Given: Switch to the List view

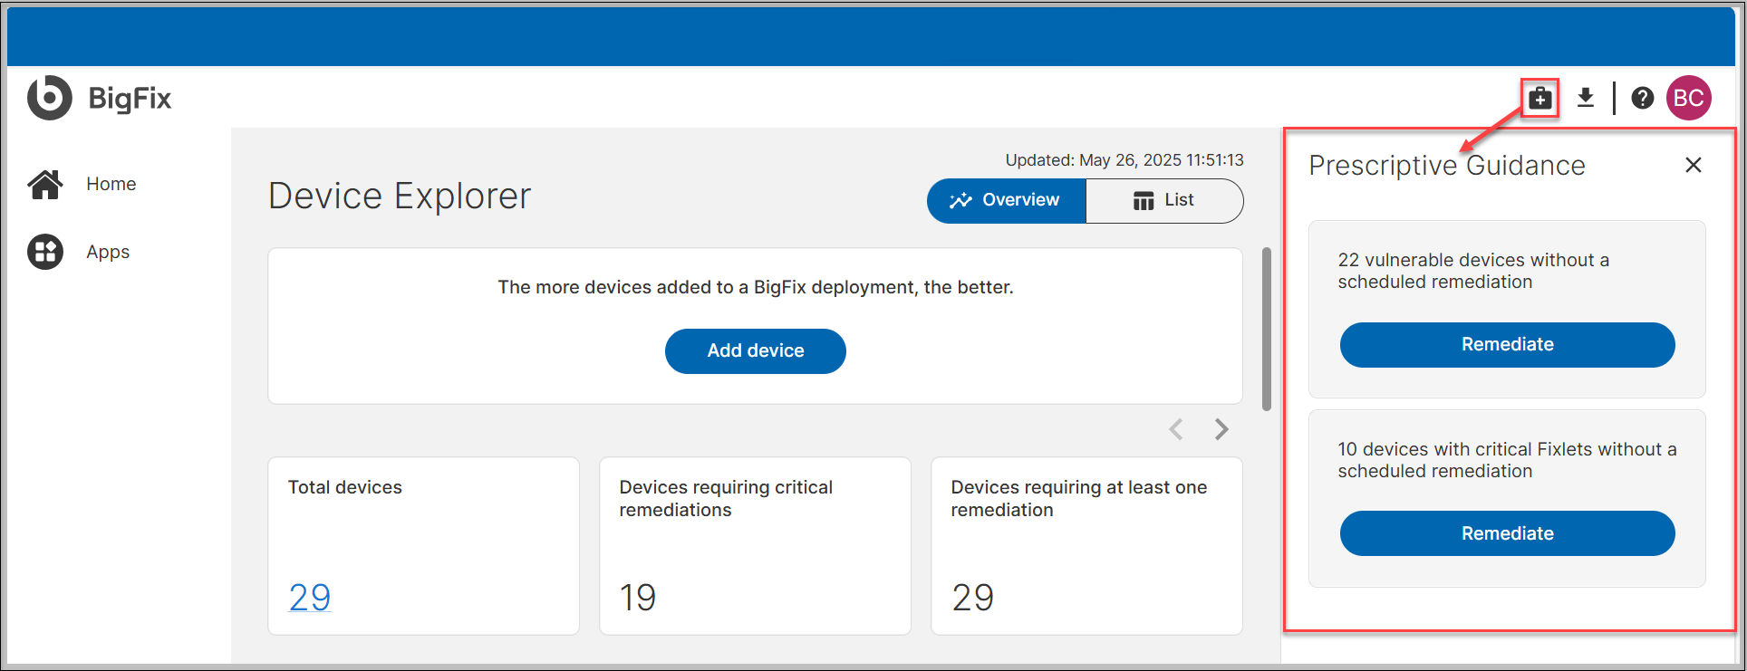Looking at the screenshot, I should click(x=1164, y=200).
